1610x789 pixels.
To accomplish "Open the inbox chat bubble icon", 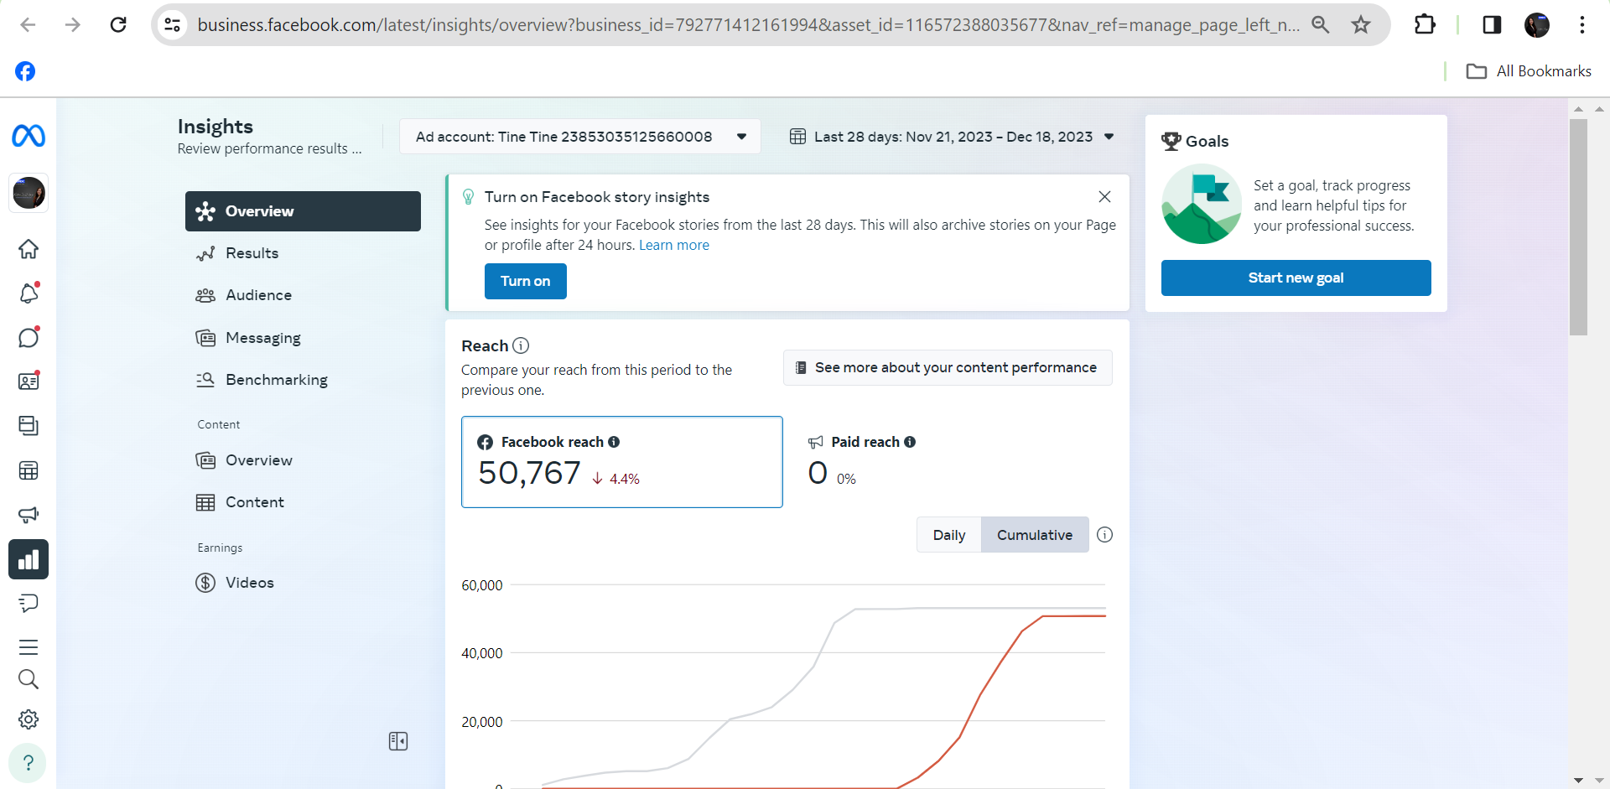I will 29,337.
